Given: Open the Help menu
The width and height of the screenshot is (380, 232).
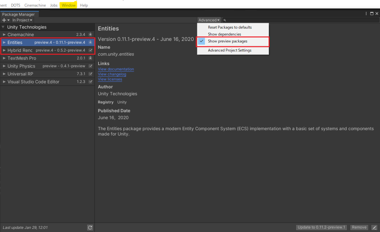Looking at the screenshot, I should 84,5.
